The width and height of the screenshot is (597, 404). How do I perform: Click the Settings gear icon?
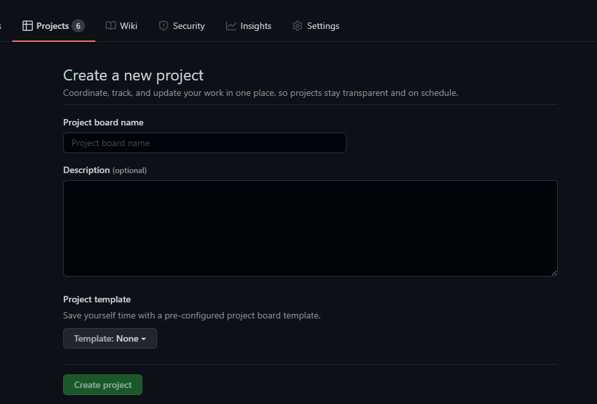tap(298, 26)
